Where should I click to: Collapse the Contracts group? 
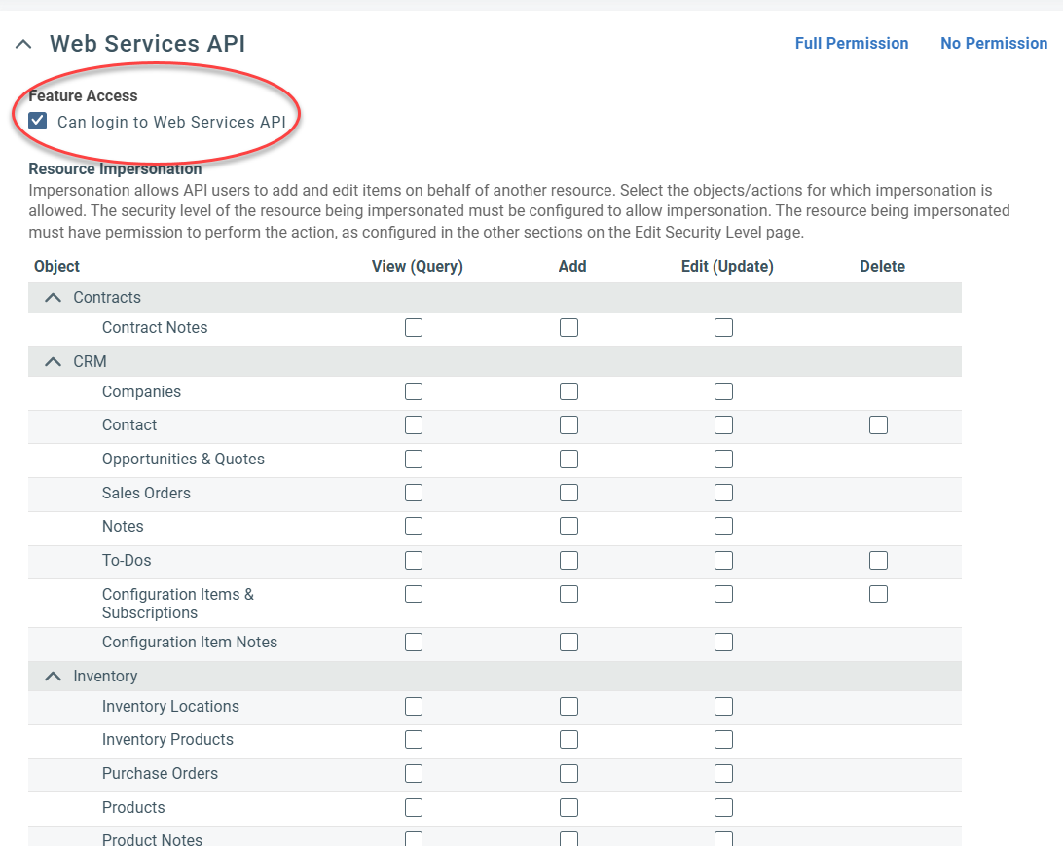tap(54, 298)
